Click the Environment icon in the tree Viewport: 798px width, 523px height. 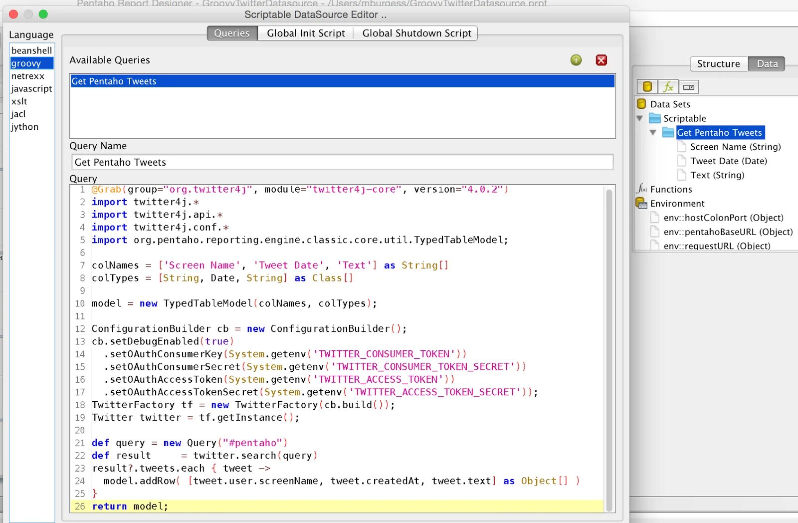641,203
